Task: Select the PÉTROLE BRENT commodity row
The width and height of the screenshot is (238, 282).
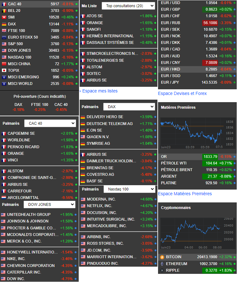Action: 197,170
